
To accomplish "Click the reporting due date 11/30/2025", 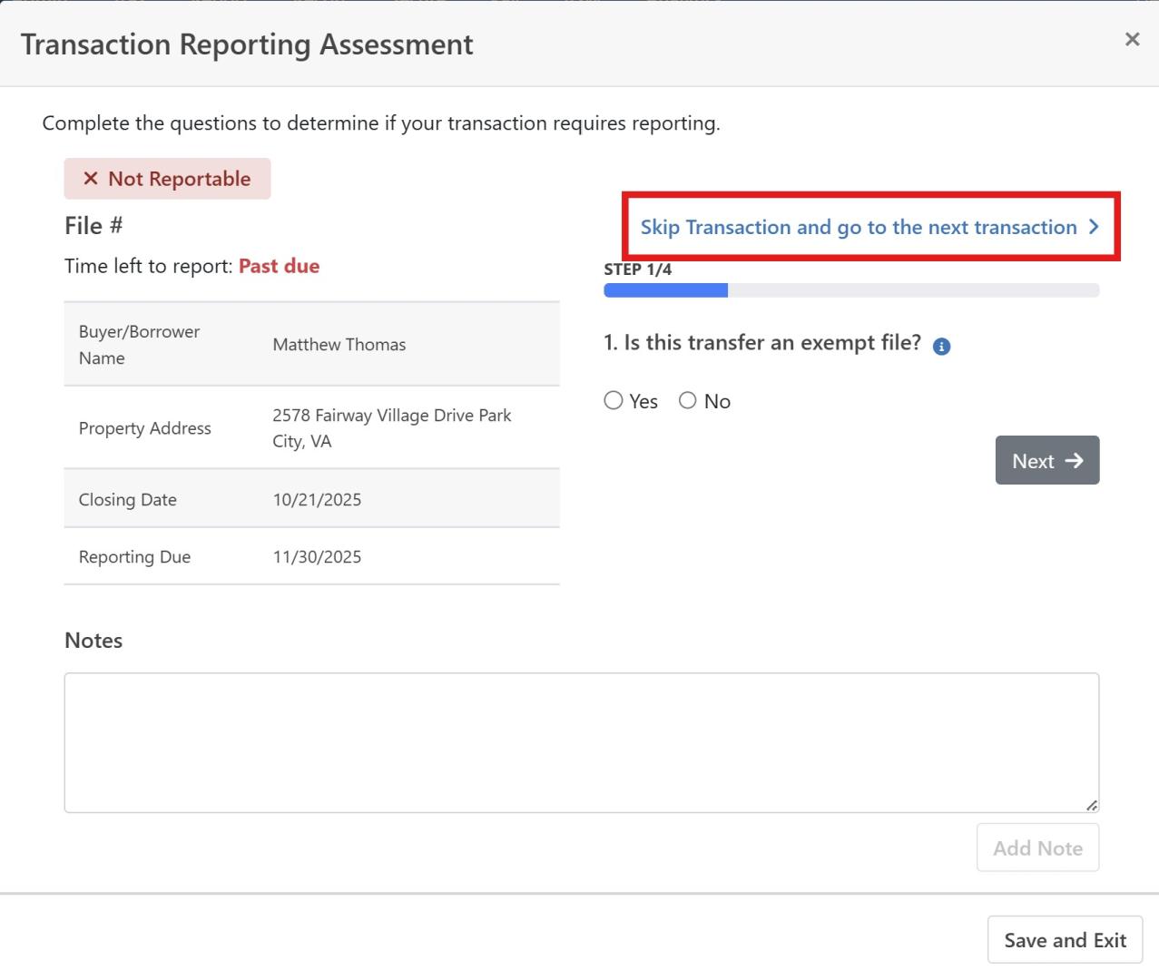I will click(317, 557).
